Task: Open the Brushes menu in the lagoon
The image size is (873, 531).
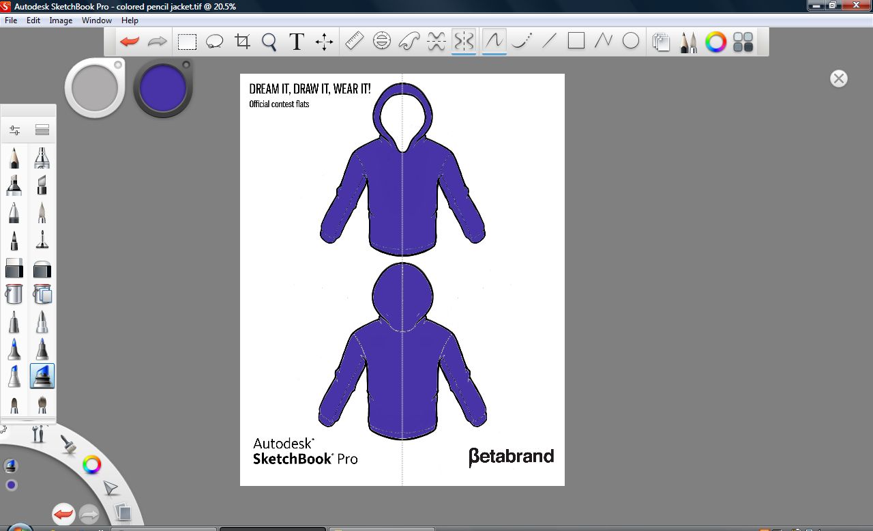Action: pyautogui.click(x=68, y=445)
